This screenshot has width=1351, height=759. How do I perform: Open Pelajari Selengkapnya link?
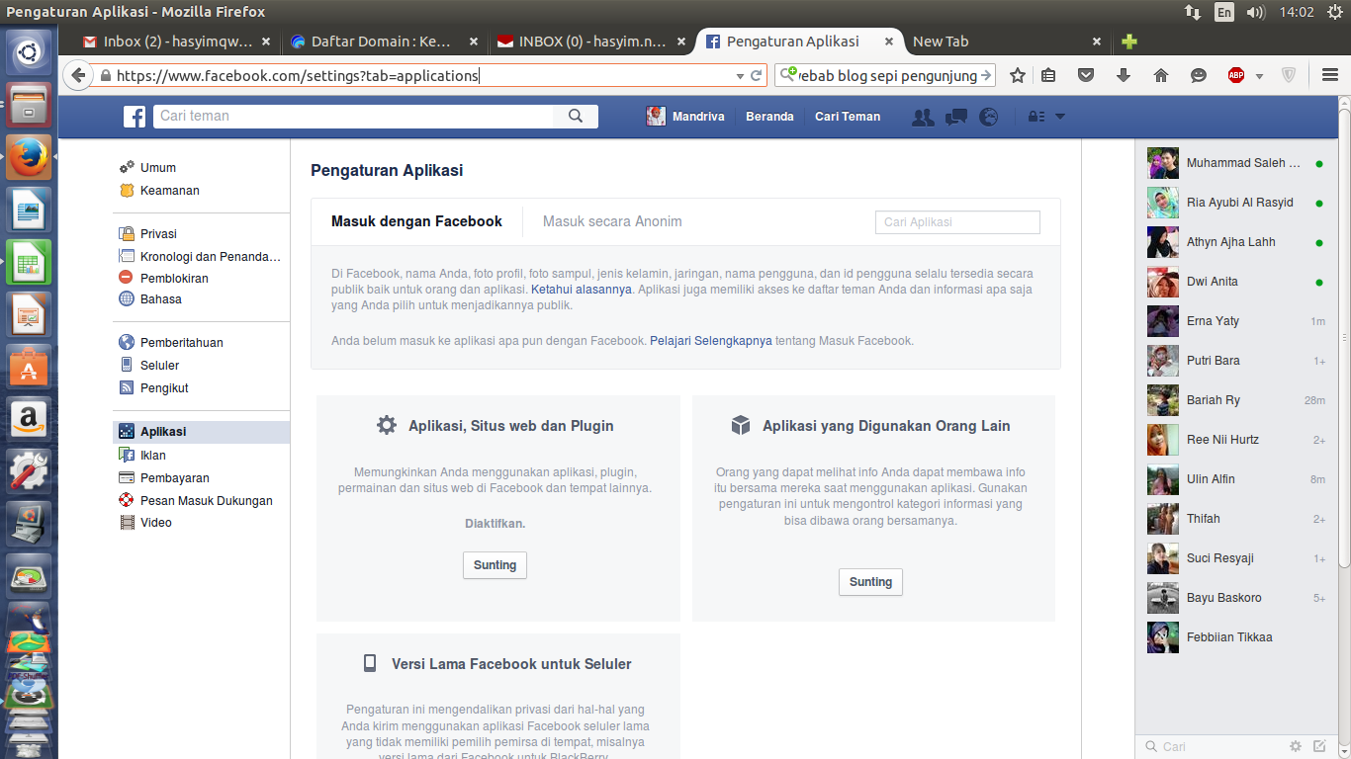click(x=711, y=341)
